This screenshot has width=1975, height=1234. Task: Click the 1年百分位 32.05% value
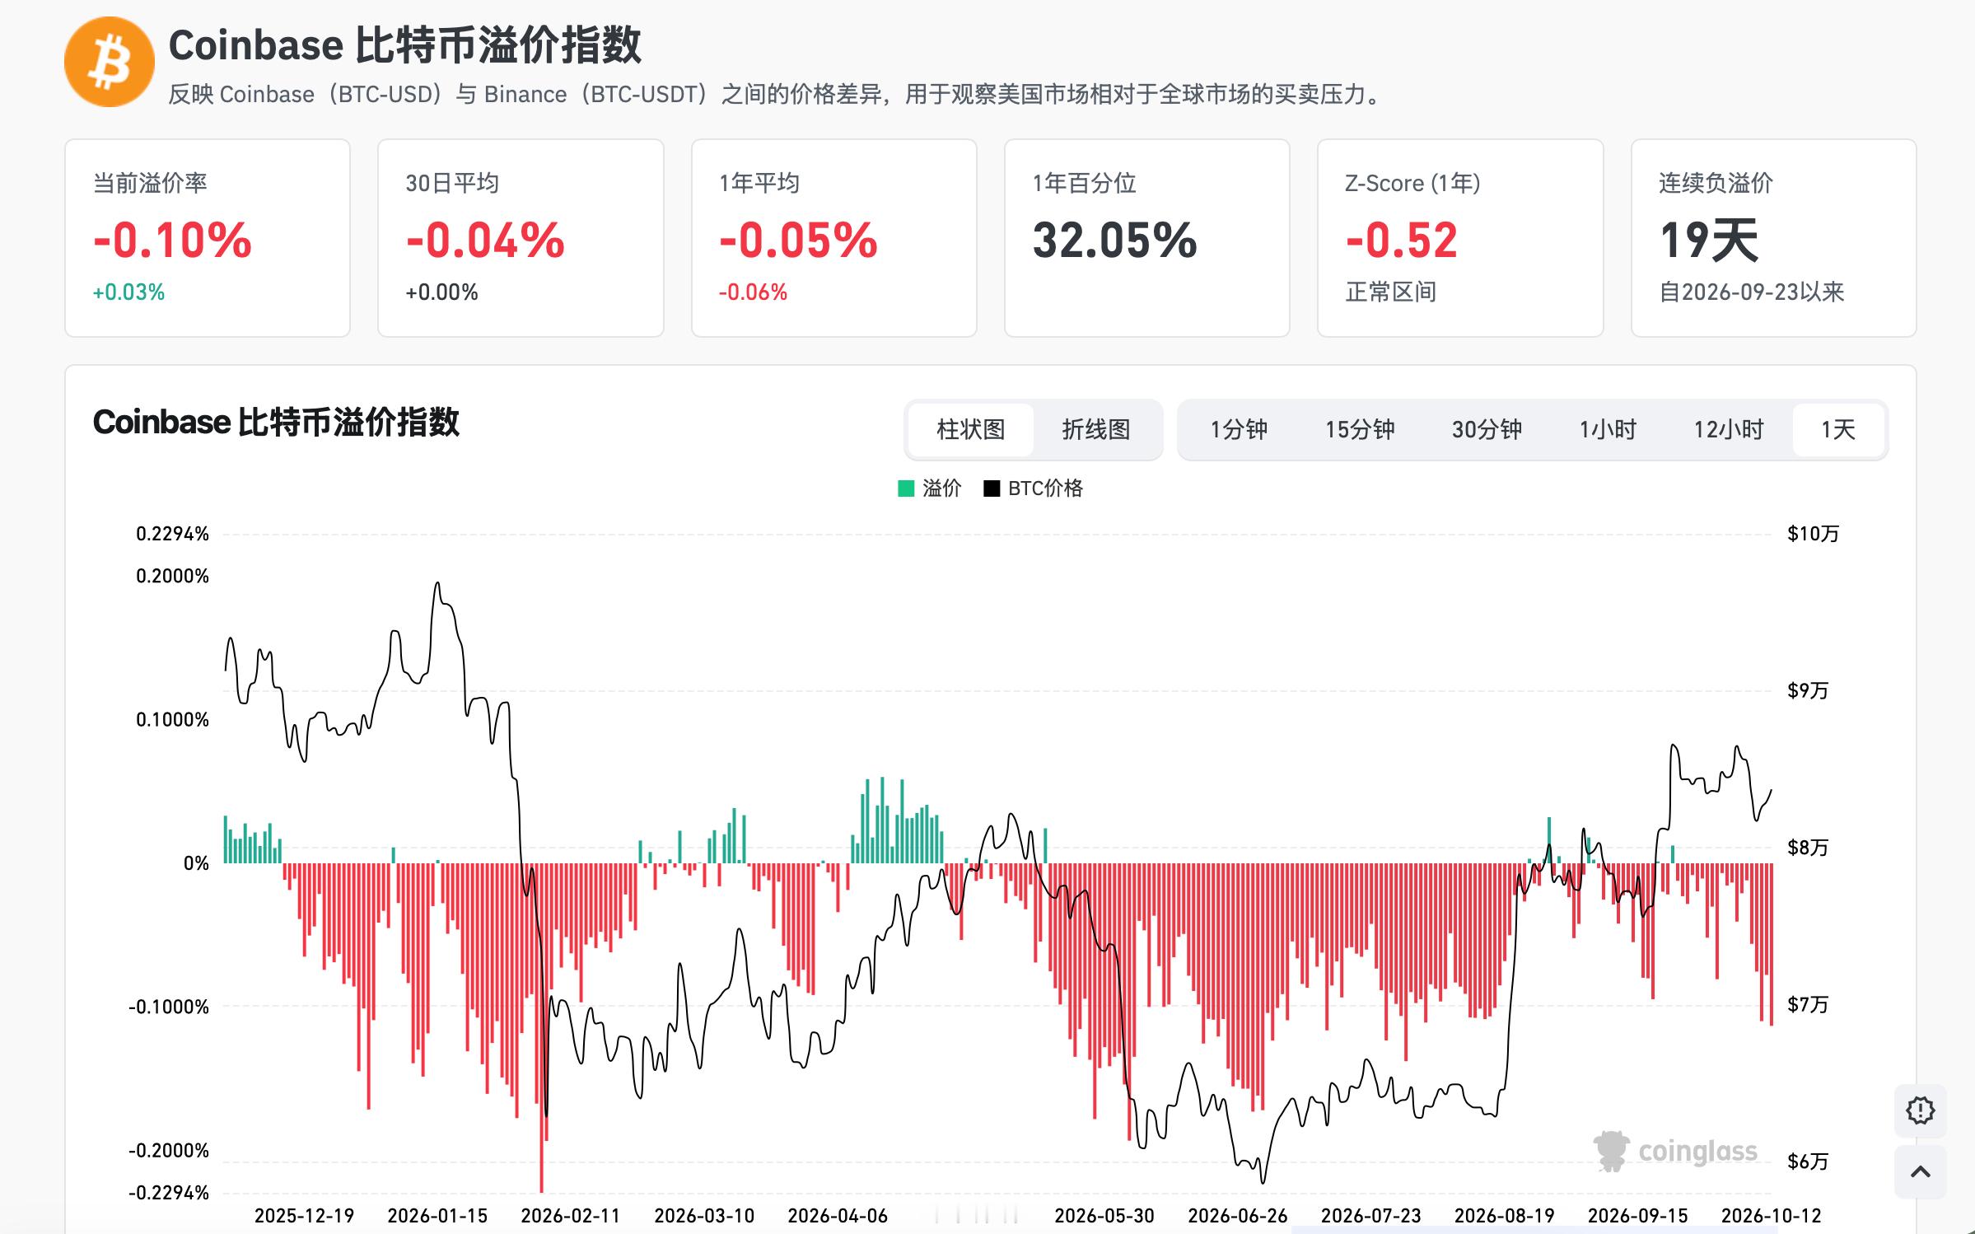(x=1114, y=241)
